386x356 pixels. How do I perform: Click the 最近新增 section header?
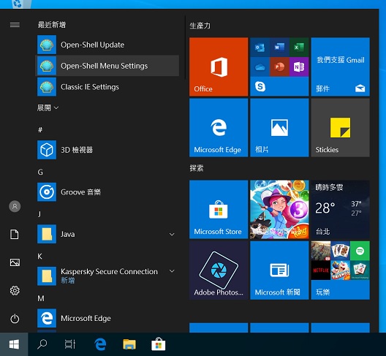pyautogui.click(x=52, y=25)
